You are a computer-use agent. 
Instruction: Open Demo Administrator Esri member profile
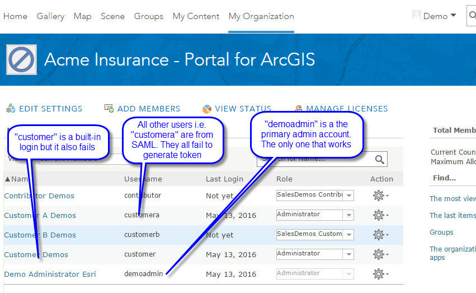tap(49, 274)
